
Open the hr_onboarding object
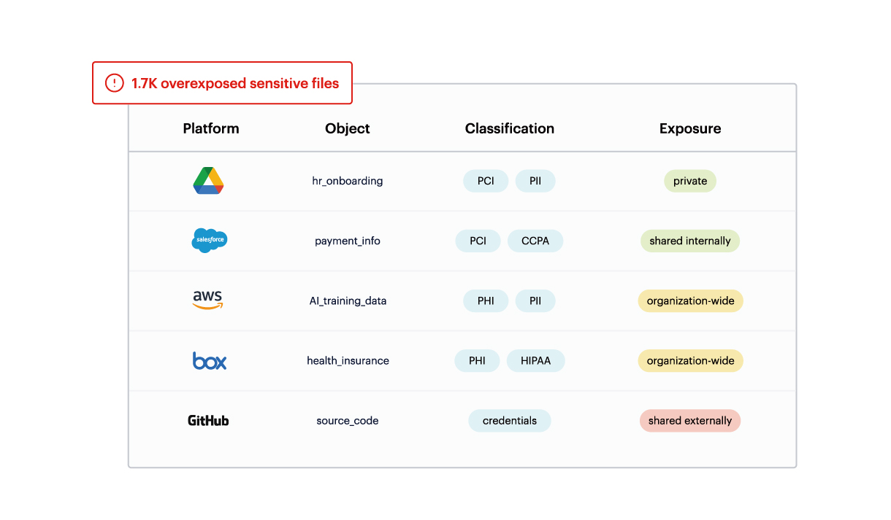(348, 181)
